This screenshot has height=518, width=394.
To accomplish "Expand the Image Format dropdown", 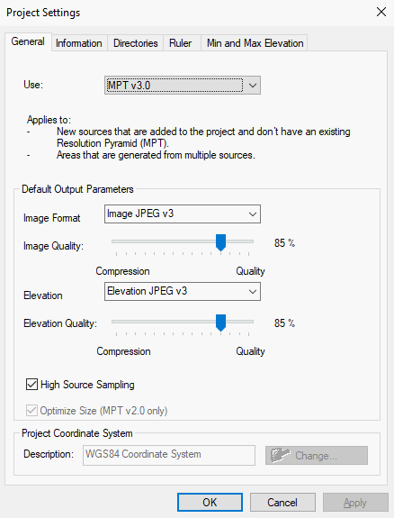I will click(183, 214).
